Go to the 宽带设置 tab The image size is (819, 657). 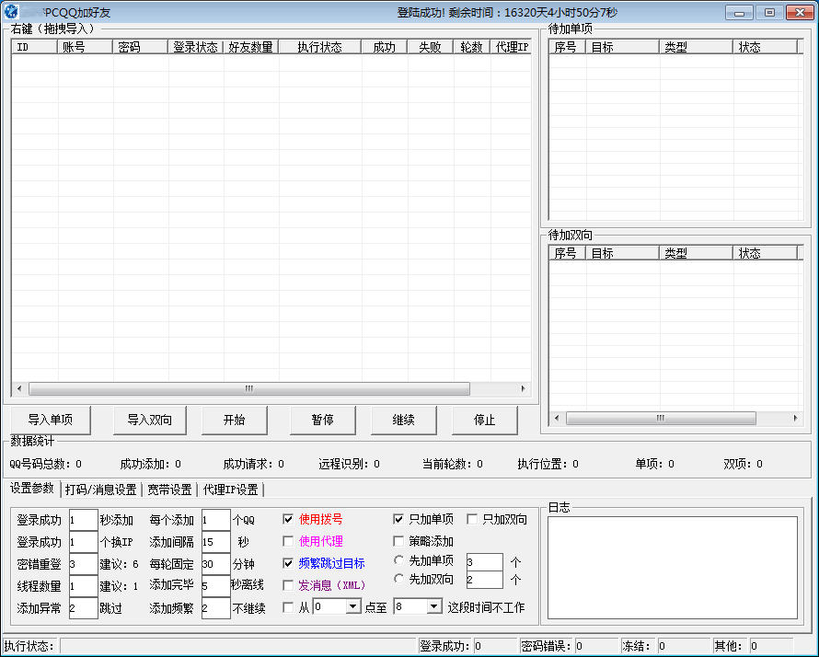click(169, 490)
